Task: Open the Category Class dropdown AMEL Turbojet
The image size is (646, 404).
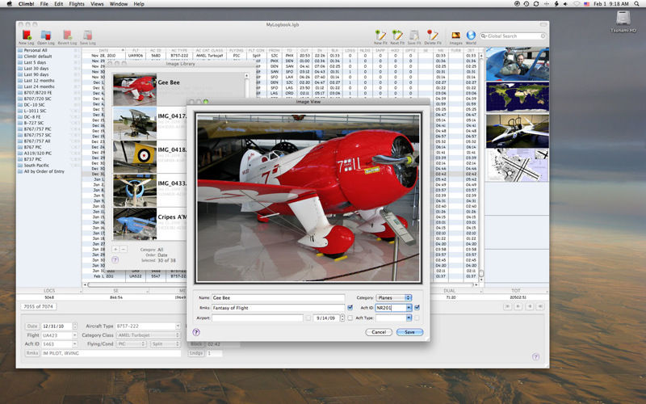Action: tap(149, 335)
